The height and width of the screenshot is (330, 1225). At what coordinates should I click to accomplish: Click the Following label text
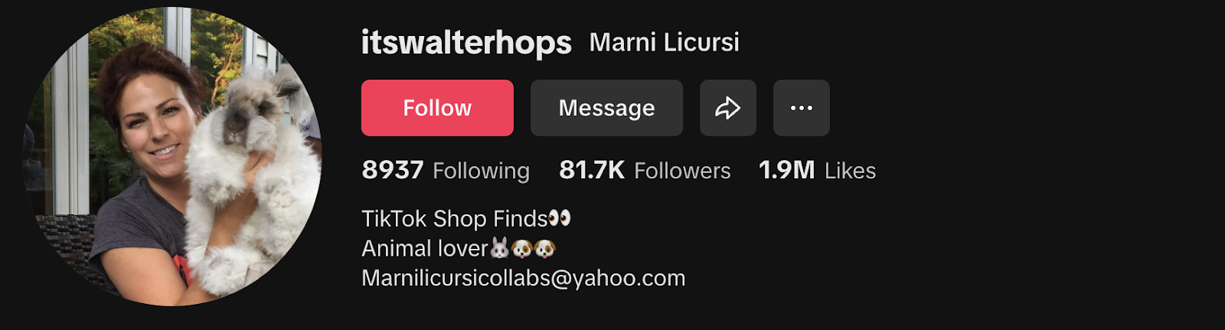[x=482, y=171]
